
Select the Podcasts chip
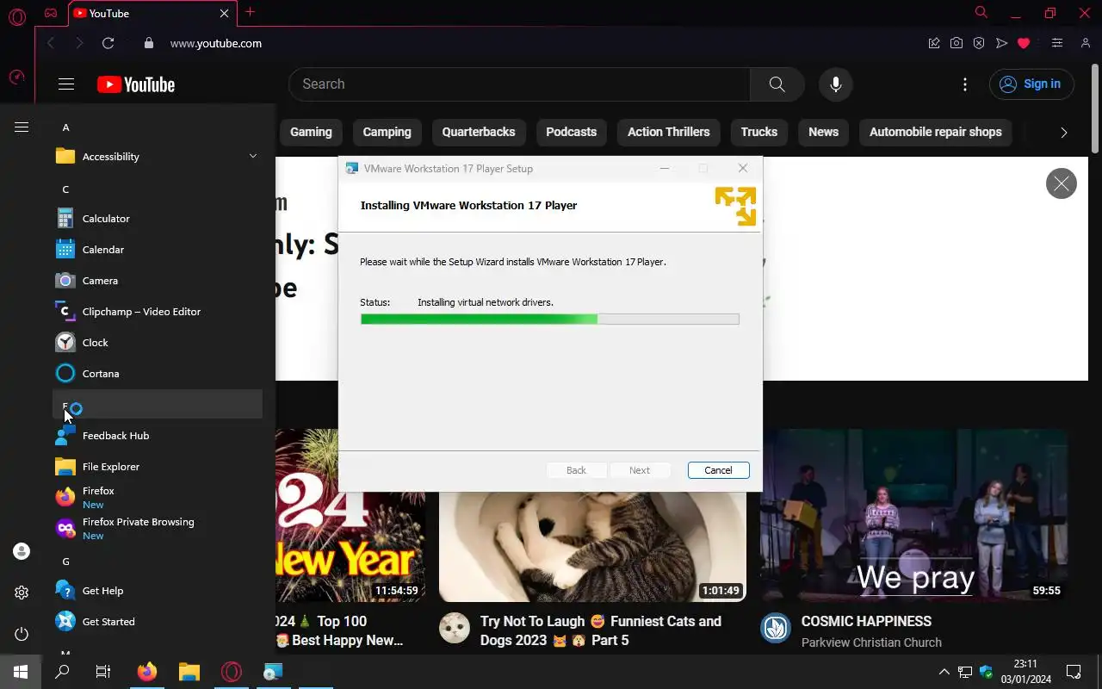click(x=571, y=132)
